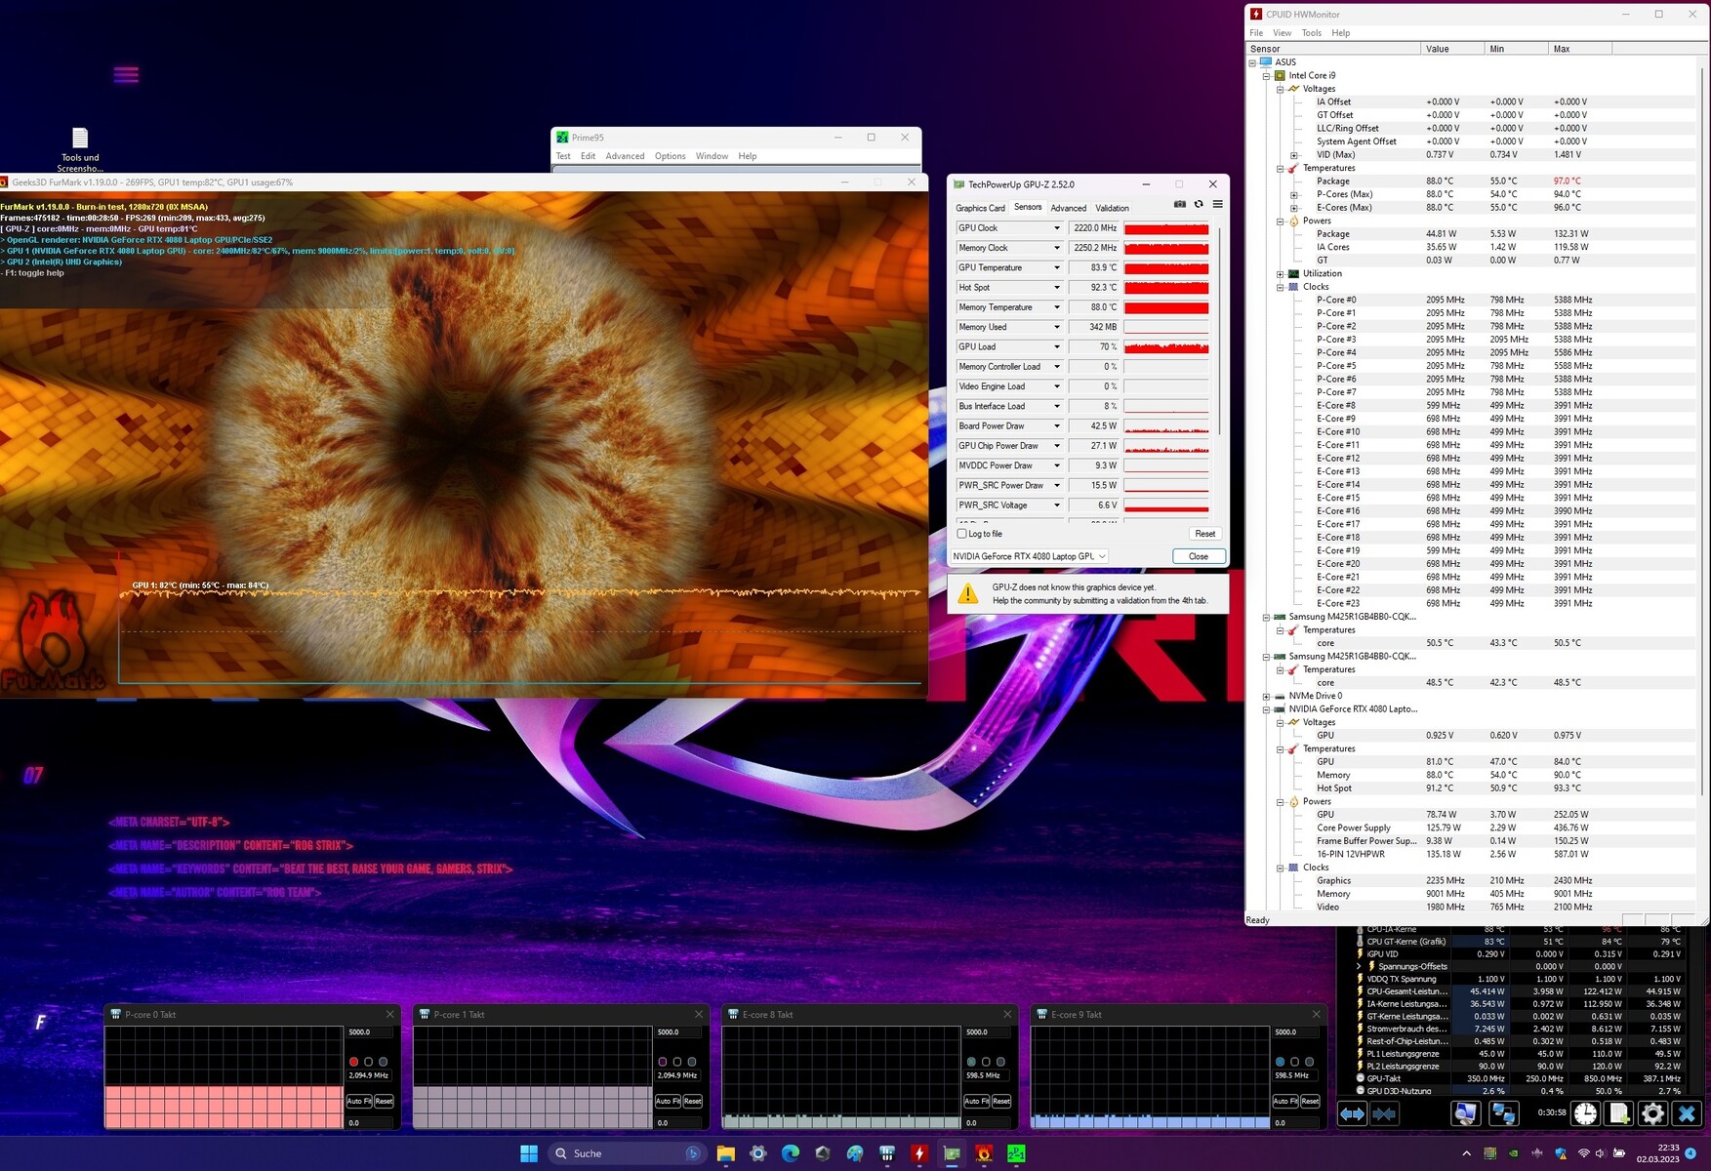Switch to Graphics Card tab in GPU-Z
Viewport: 1711px width, 1171px height.
980,208
